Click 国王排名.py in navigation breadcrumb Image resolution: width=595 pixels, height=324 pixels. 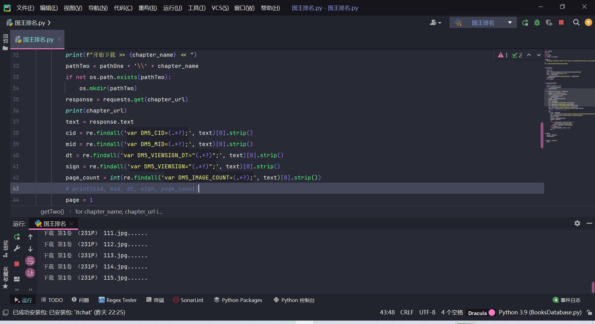point(30,23)
